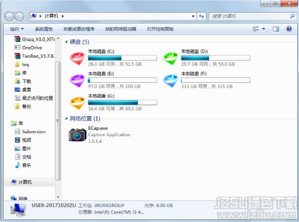
Task: Click 系统属性 in the toolbar
Action: [x=44, y=29]
